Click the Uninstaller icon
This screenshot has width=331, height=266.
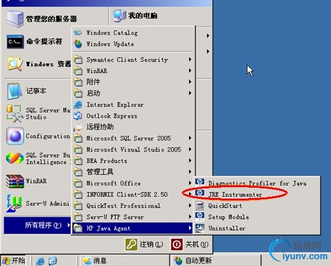click(x=200, y=228)
